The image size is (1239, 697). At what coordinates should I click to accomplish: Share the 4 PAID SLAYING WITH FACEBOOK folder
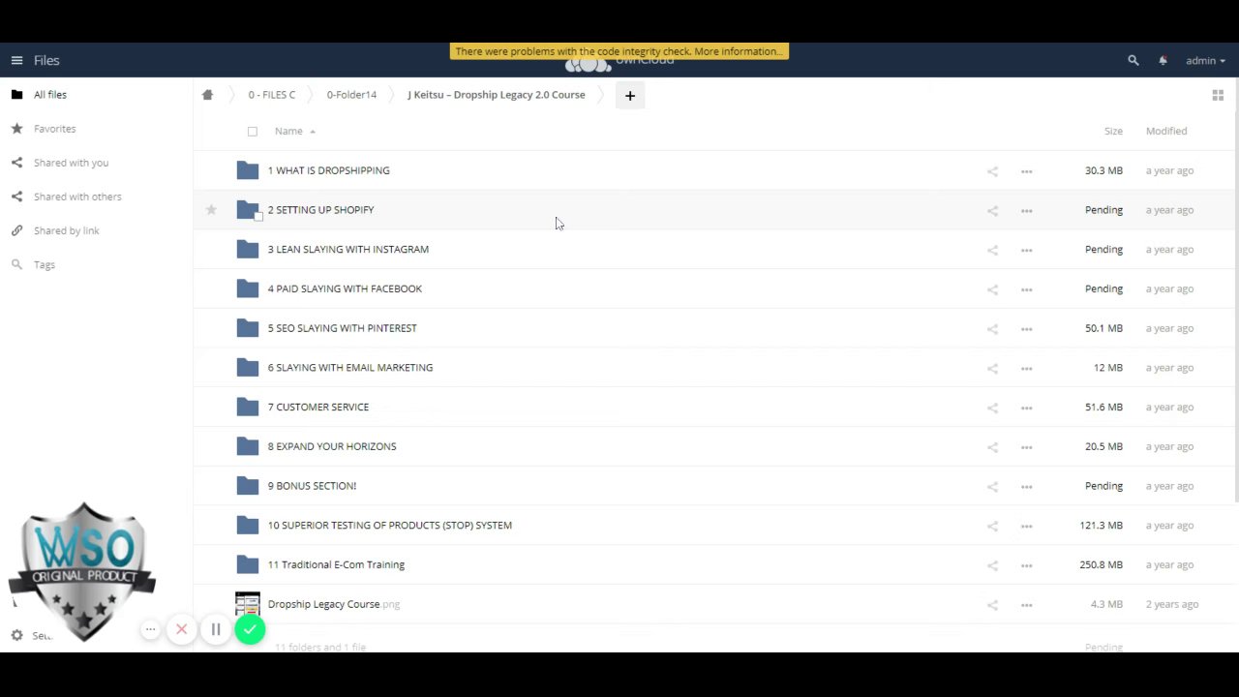[x=992, y=289]
